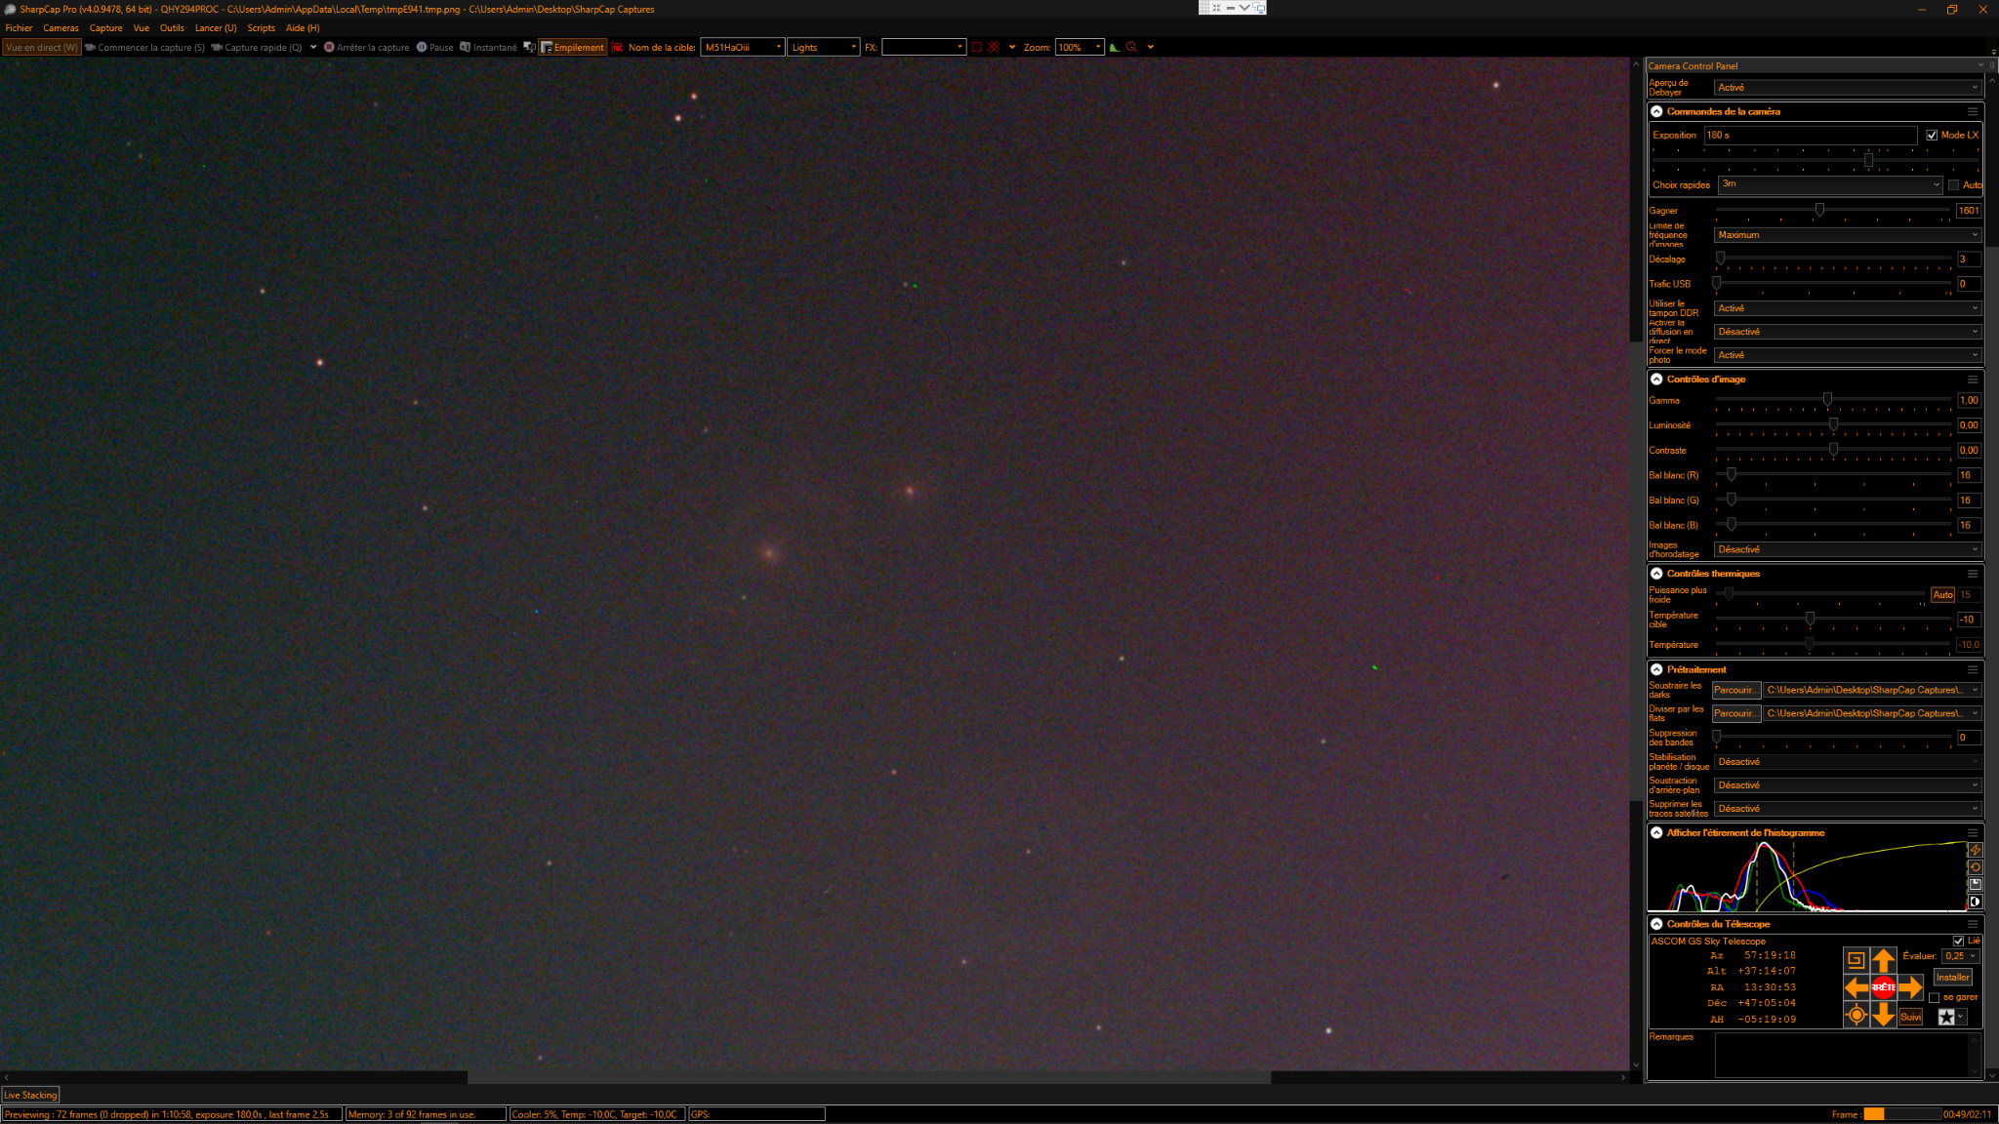
Task: Click the star icon in telescope controls
Action: tap(1946, 1017)
